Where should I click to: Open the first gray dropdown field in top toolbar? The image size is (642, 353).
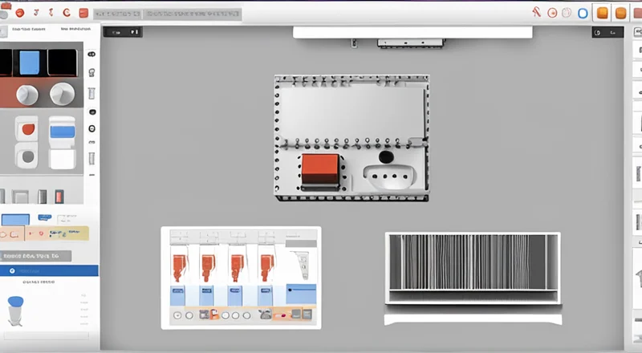click(x=117, y=14)
